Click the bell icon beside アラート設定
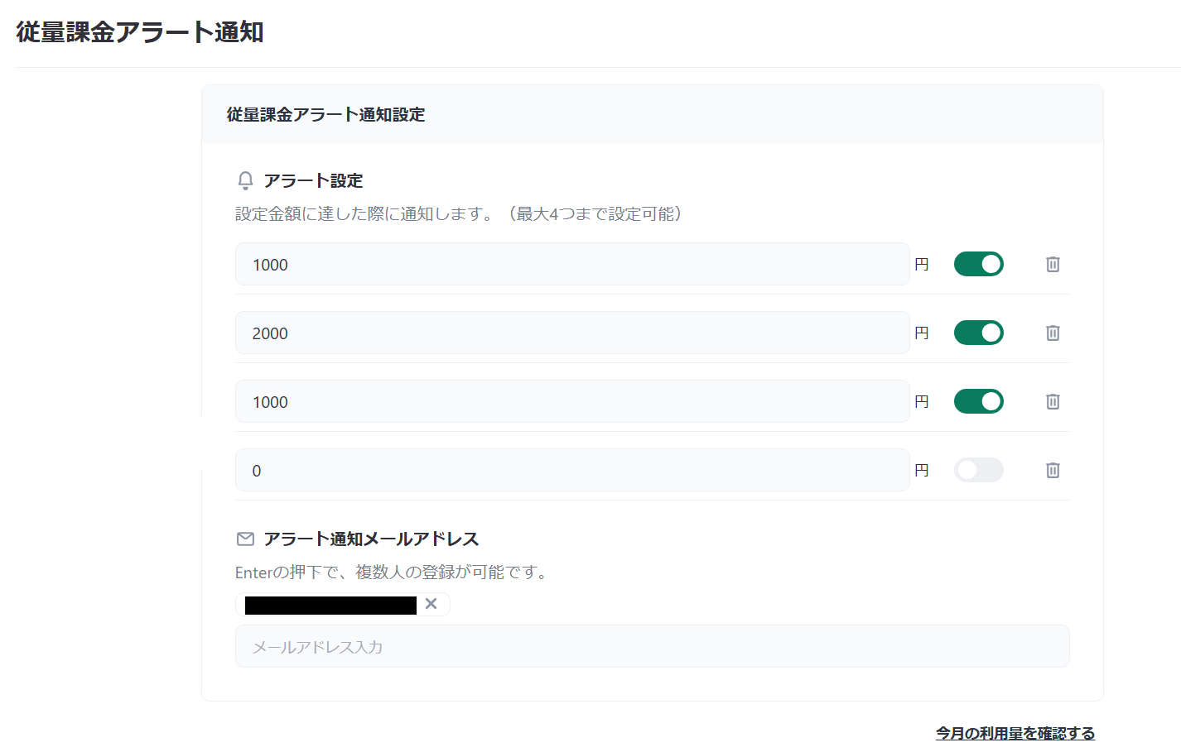Screen dimensions: 1181x752 pyautogui.click(x=245, y=180)
